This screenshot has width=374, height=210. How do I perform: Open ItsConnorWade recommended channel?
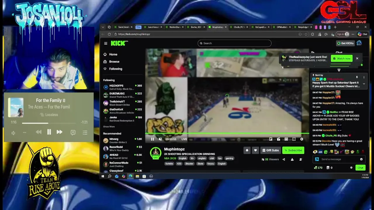[x=122, y=164]
